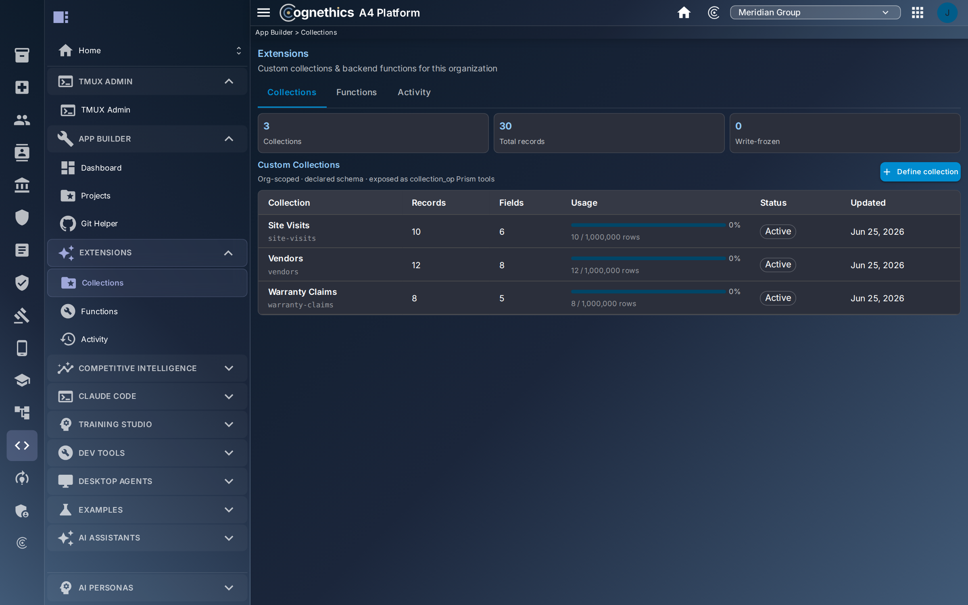This screenshot has height=605, width=968.
Task: Click the Cognethics logo icon in left rail
Action: click(x=22, y=543)
